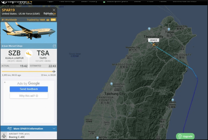This screenshot has width=208, height=140.
Task: Click the SPAR19 aircraft icon on map
Action: click(154, 45)
